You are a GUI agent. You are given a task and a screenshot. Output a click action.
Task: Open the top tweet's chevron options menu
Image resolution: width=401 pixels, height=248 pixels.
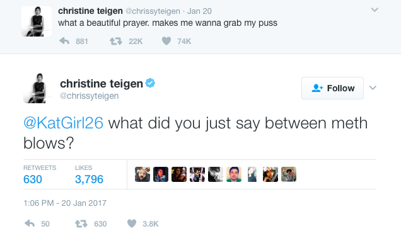tap(375, 10)
